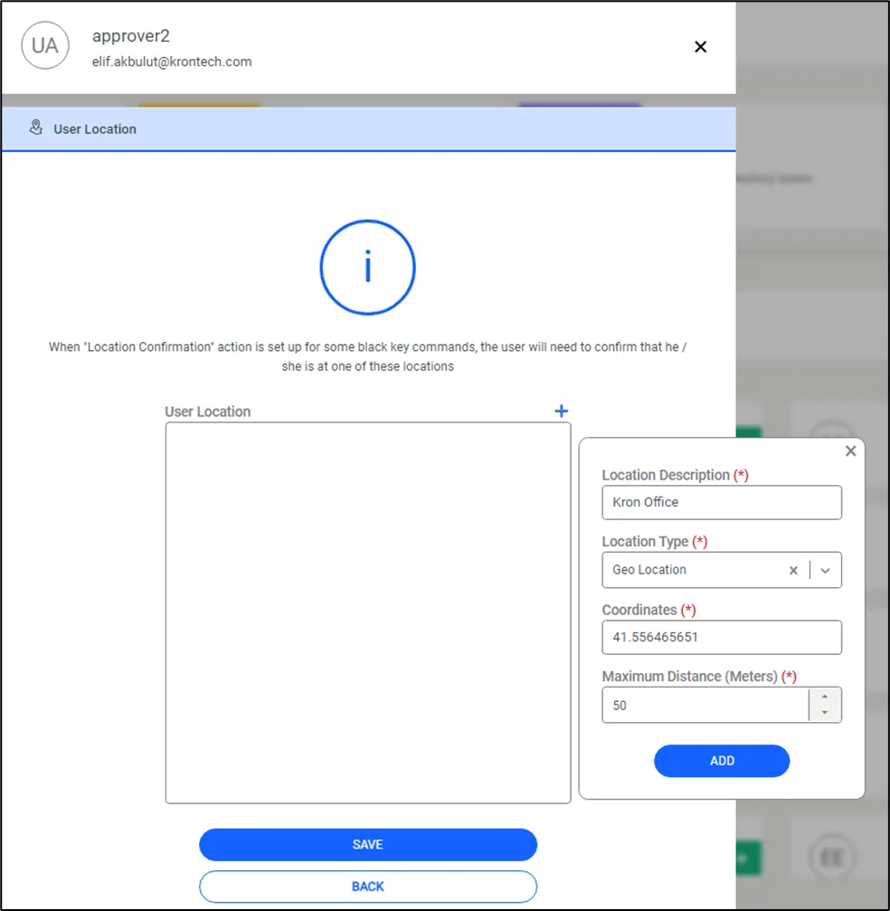Close the user panel with the top X
This screenshot has width=890, height=911.
(x=700, y=46)
